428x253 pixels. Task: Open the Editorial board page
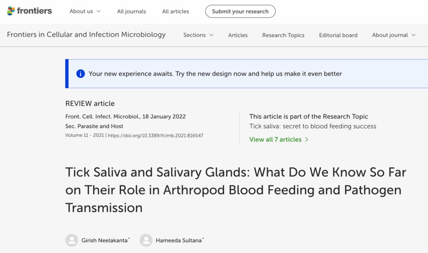(x=338, y=35)
